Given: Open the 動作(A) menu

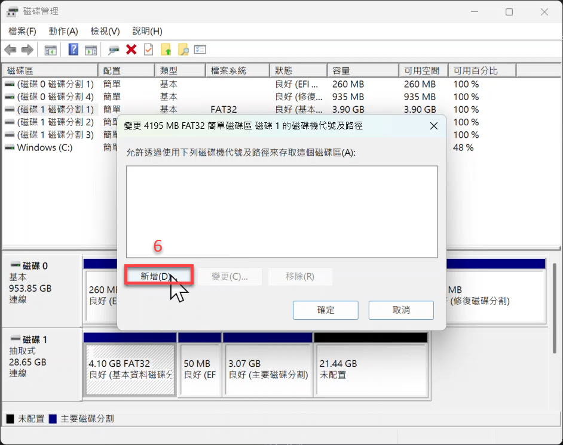Looking at the screenshot, I should point(63,31).
